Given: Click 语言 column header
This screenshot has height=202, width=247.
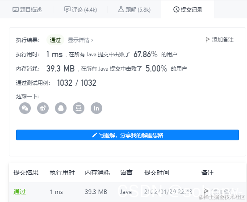Looking at the screenshot, I should tap(126, 173).
